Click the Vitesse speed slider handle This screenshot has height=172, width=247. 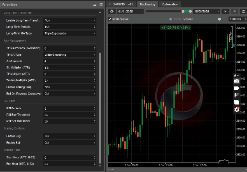(219, 19)
